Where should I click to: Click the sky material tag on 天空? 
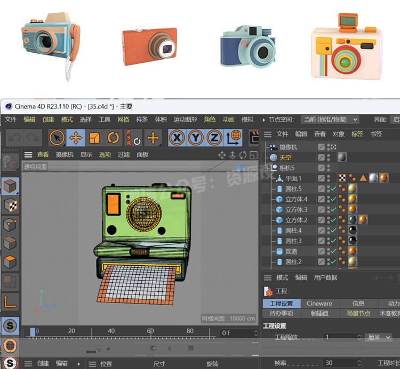(342, 157)
